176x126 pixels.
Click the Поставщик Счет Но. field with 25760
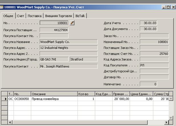point(154,54)
